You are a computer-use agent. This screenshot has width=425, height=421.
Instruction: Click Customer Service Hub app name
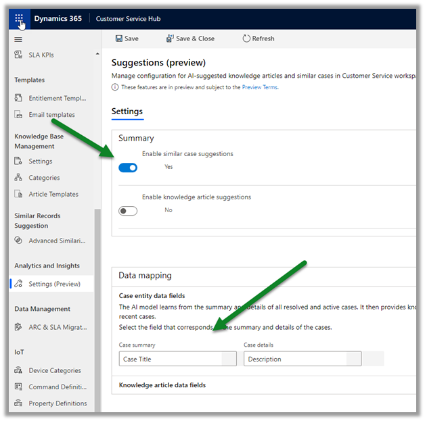(128, 19)
